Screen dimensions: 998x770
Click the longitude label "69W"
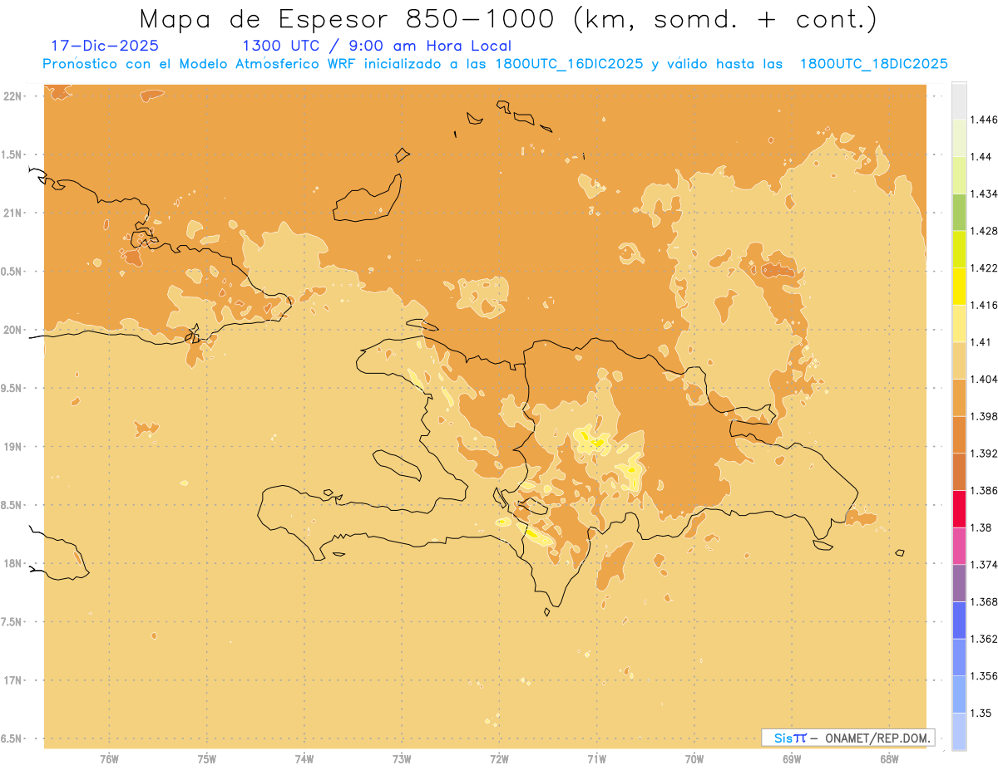pyautogui.click(x=792, y=758)
